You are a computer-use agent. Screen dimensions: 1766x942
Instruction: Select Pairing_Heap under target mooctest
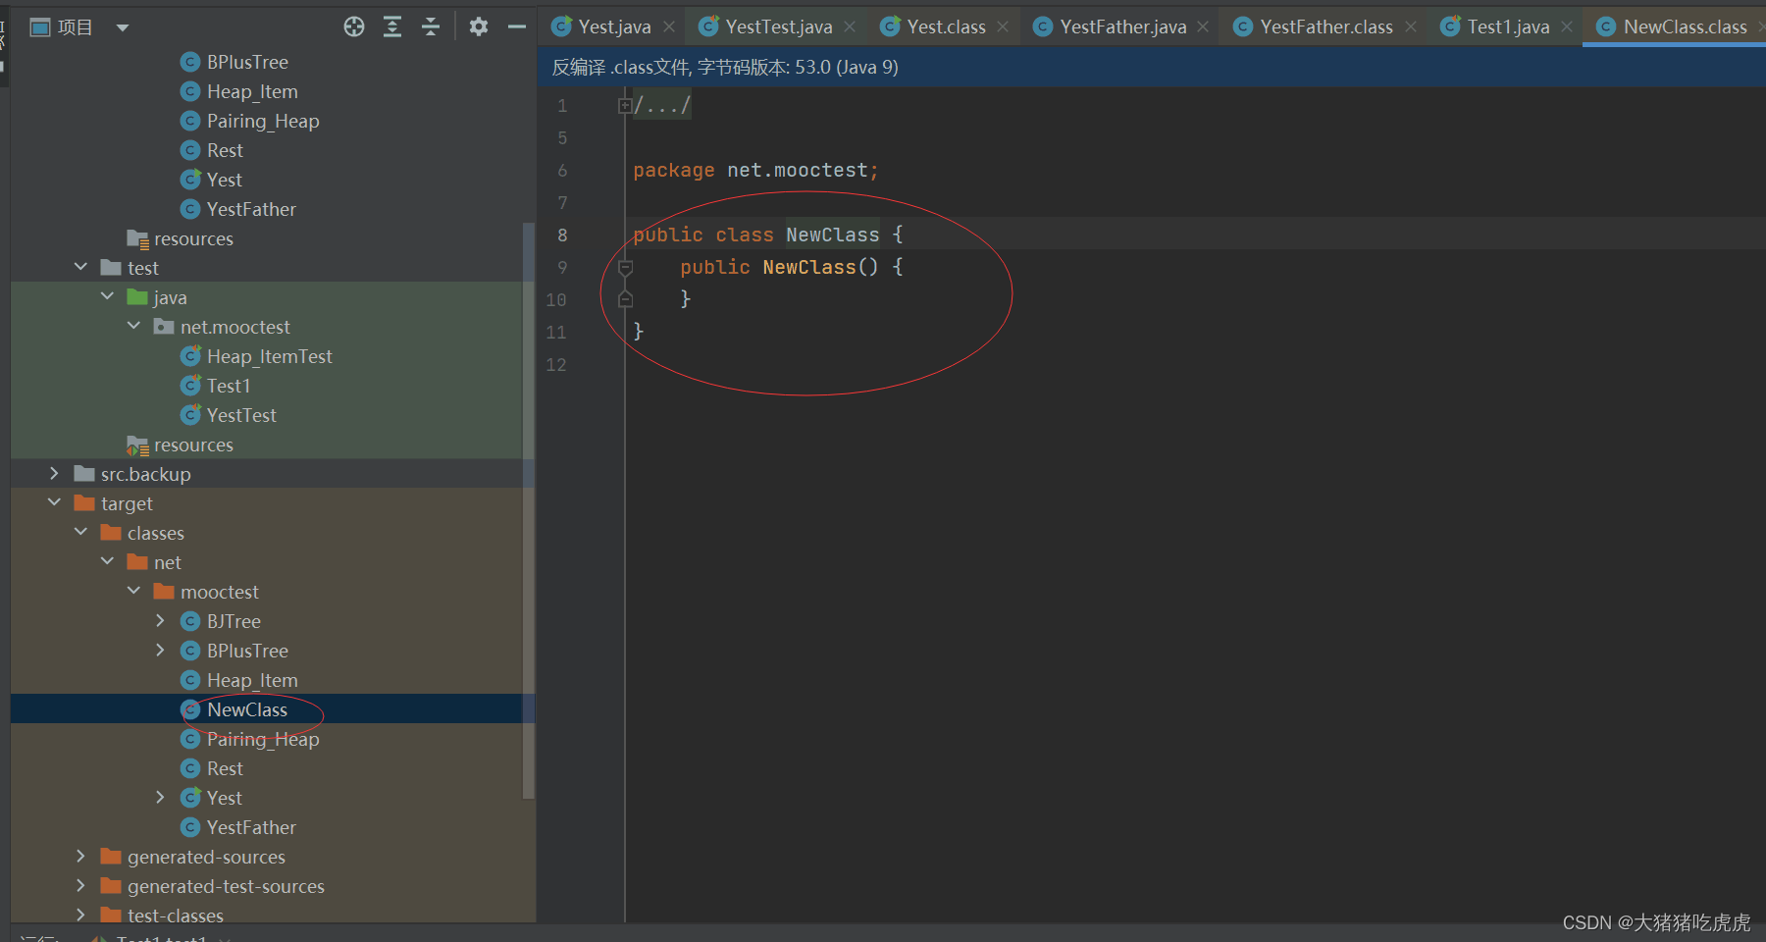[x=263, y=739]
